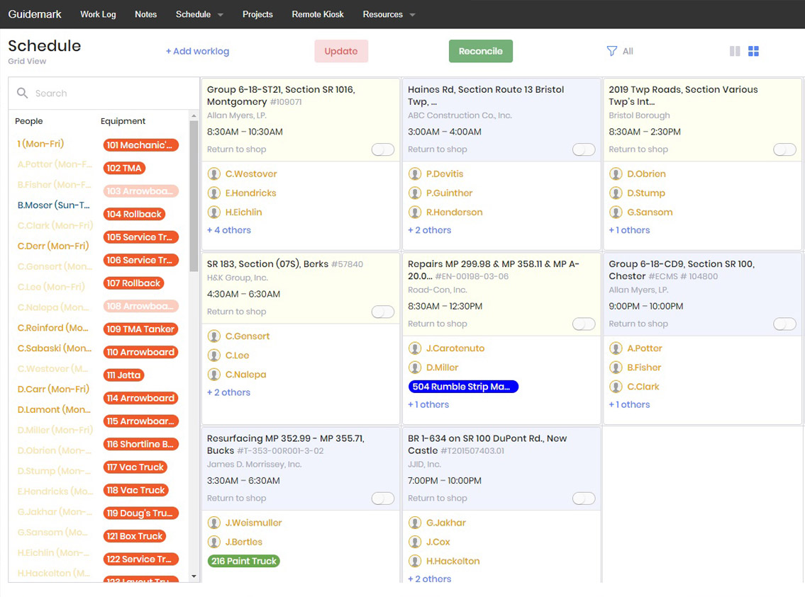Select D.Carr in the People list
The height and width of the screenshot is (597, 805).
tap(53, 389)
